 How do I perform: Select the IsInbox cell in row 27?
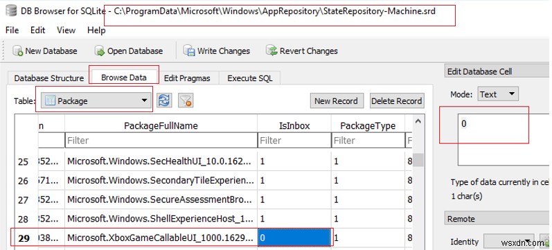294,200
